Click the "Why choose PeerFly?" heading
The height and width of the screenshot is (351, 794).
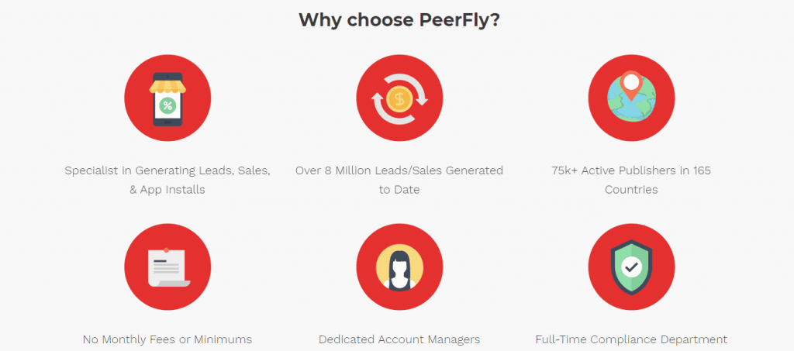click(x=399, y=19)
